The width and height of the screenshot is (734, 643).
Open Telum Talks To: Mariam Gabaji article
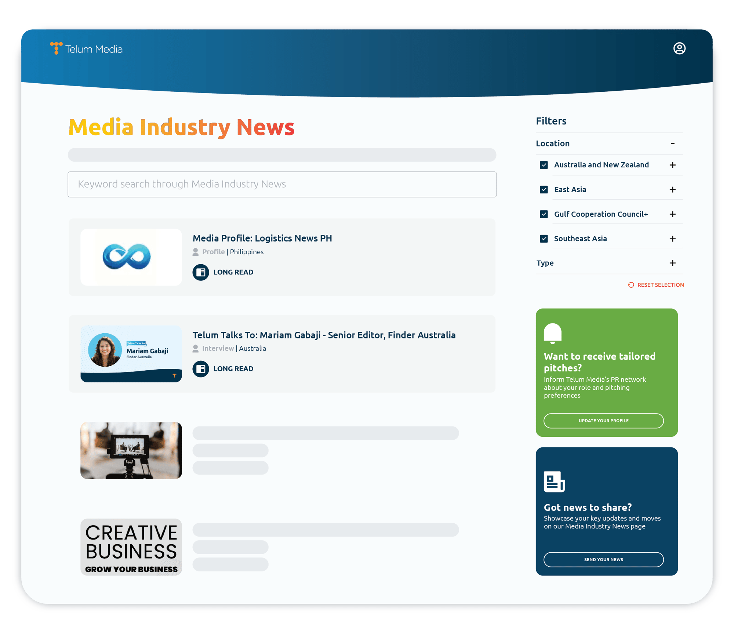pos(324,335)
